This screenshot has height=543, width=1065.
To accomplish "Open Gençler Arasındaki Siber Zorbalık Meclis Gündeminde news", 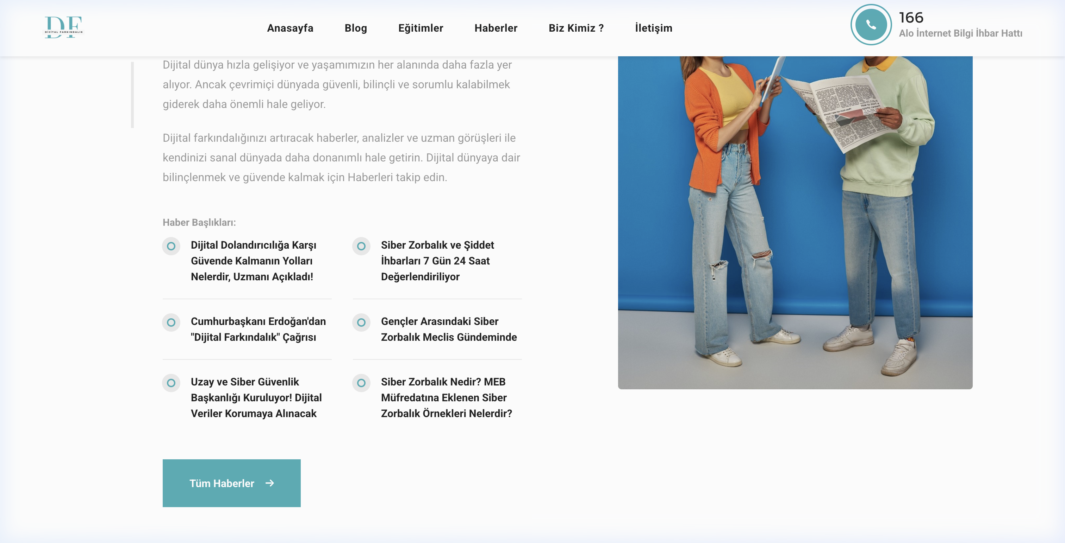I will (x=449, y=329).
